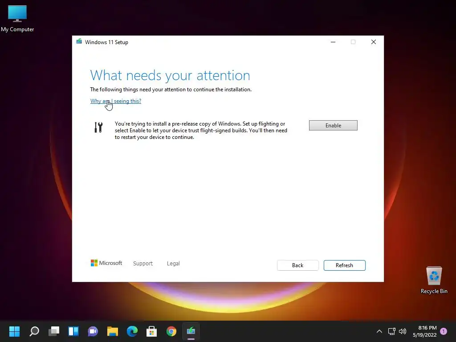This screenshot has width=456, height=342.
Task: Open the notification badge showing 1
Action: (444, 331)
